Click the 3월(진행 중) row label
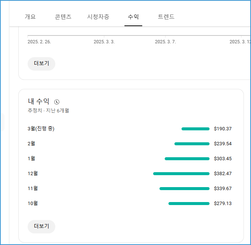The height and width of the screenshot is (245, 251). pos(41,128)
